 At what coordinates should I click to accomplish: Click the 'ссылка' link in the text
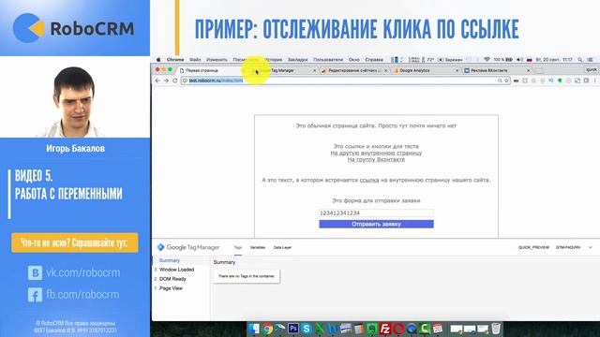369,180
